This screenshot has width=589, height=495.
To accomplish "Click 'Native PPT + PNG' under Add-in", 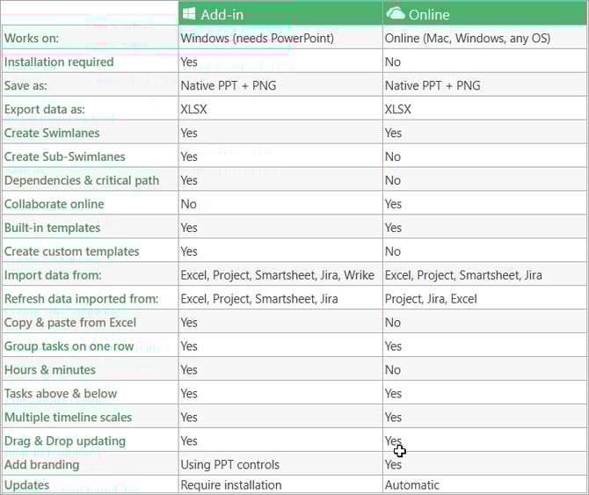I will click(x=229, y=85).
